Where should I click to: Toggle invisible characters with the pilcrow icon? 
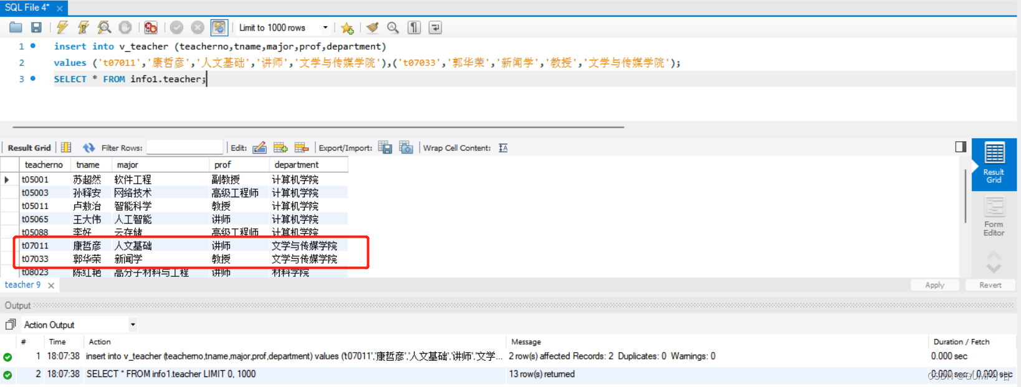414,27
